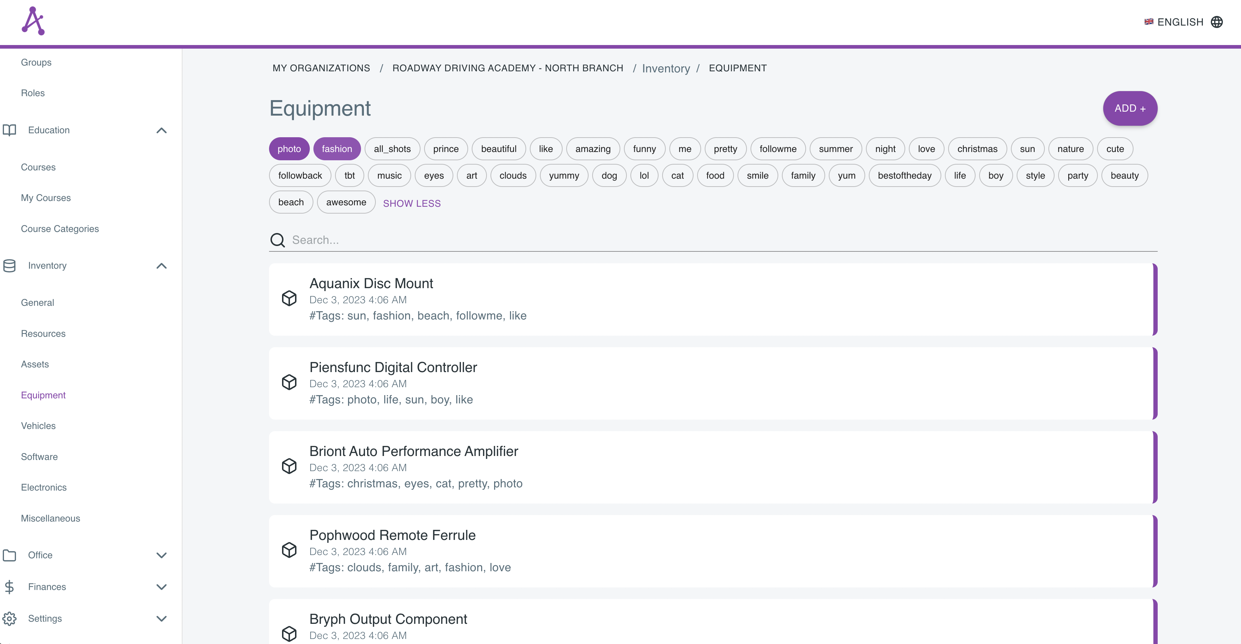Expand the Office section chevron
Image resolution: width=1241 pixels, height=644 pixels.
coord(161,555)
